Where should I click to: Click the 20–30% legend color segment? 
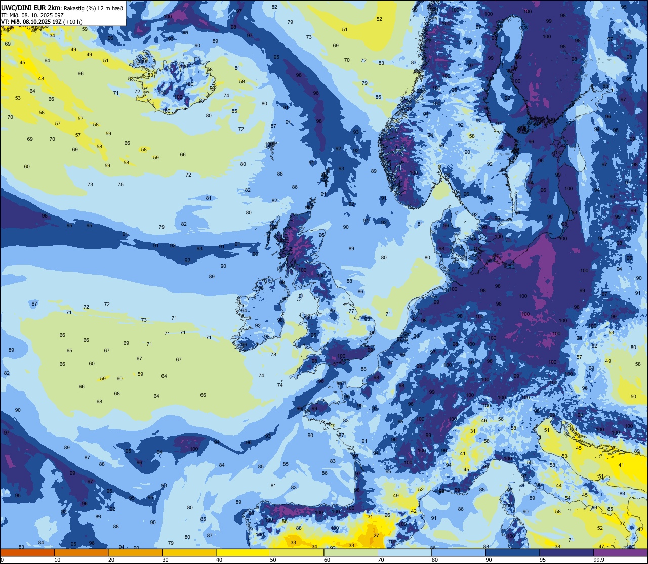click(135, 552)
